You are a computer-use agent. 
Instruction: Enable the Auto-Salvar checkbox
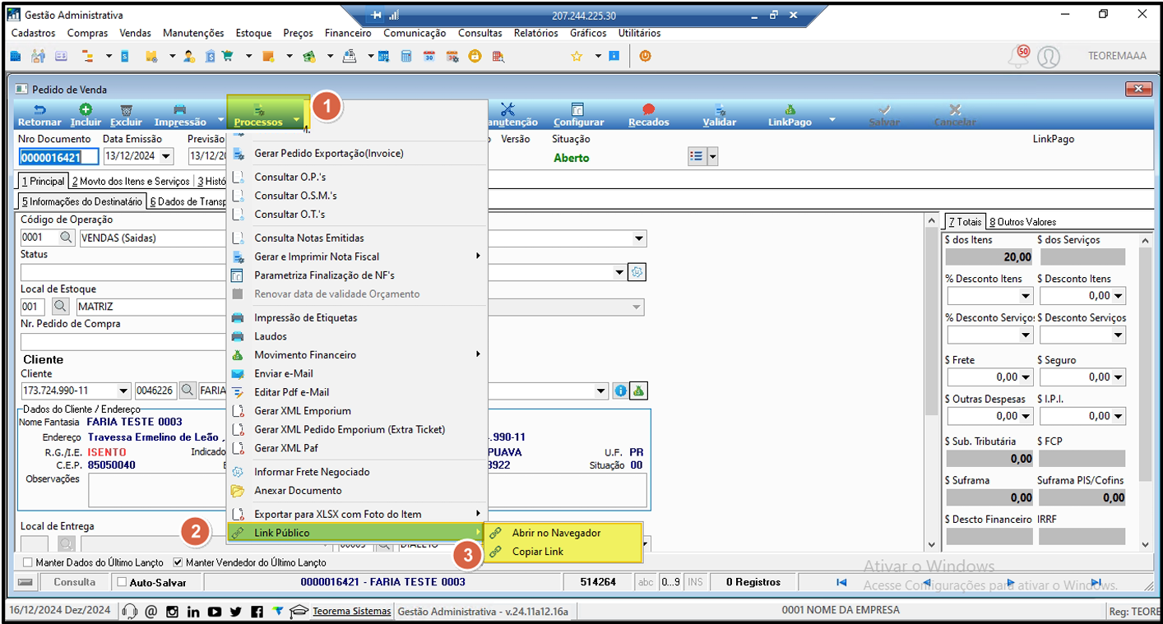coord(123,582)
